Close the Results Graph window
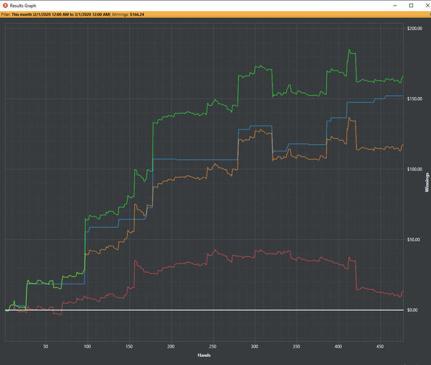This screenshot has height=365, width=431. (x=427, y=6)
